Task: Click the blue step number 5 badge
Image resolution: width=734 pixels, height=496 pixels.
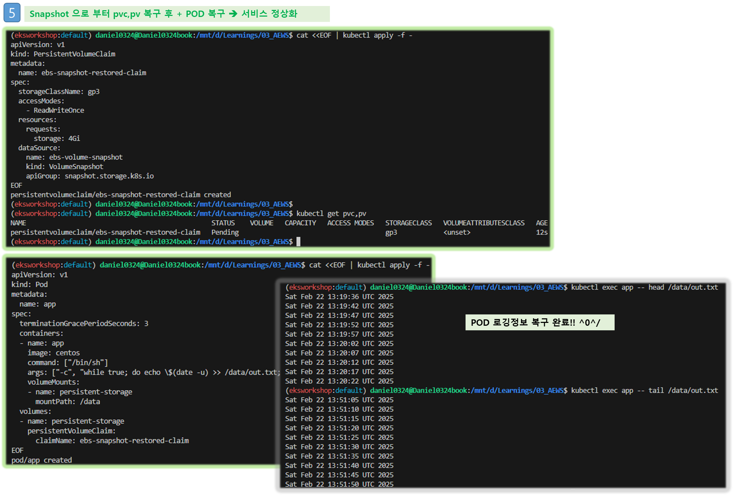Action: pos(12,13)
